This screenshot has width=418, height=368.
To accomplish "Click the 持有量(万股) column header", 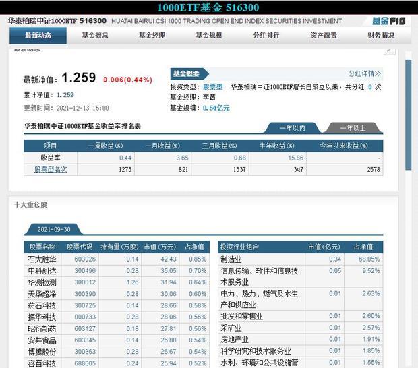I will coord(120,247).
